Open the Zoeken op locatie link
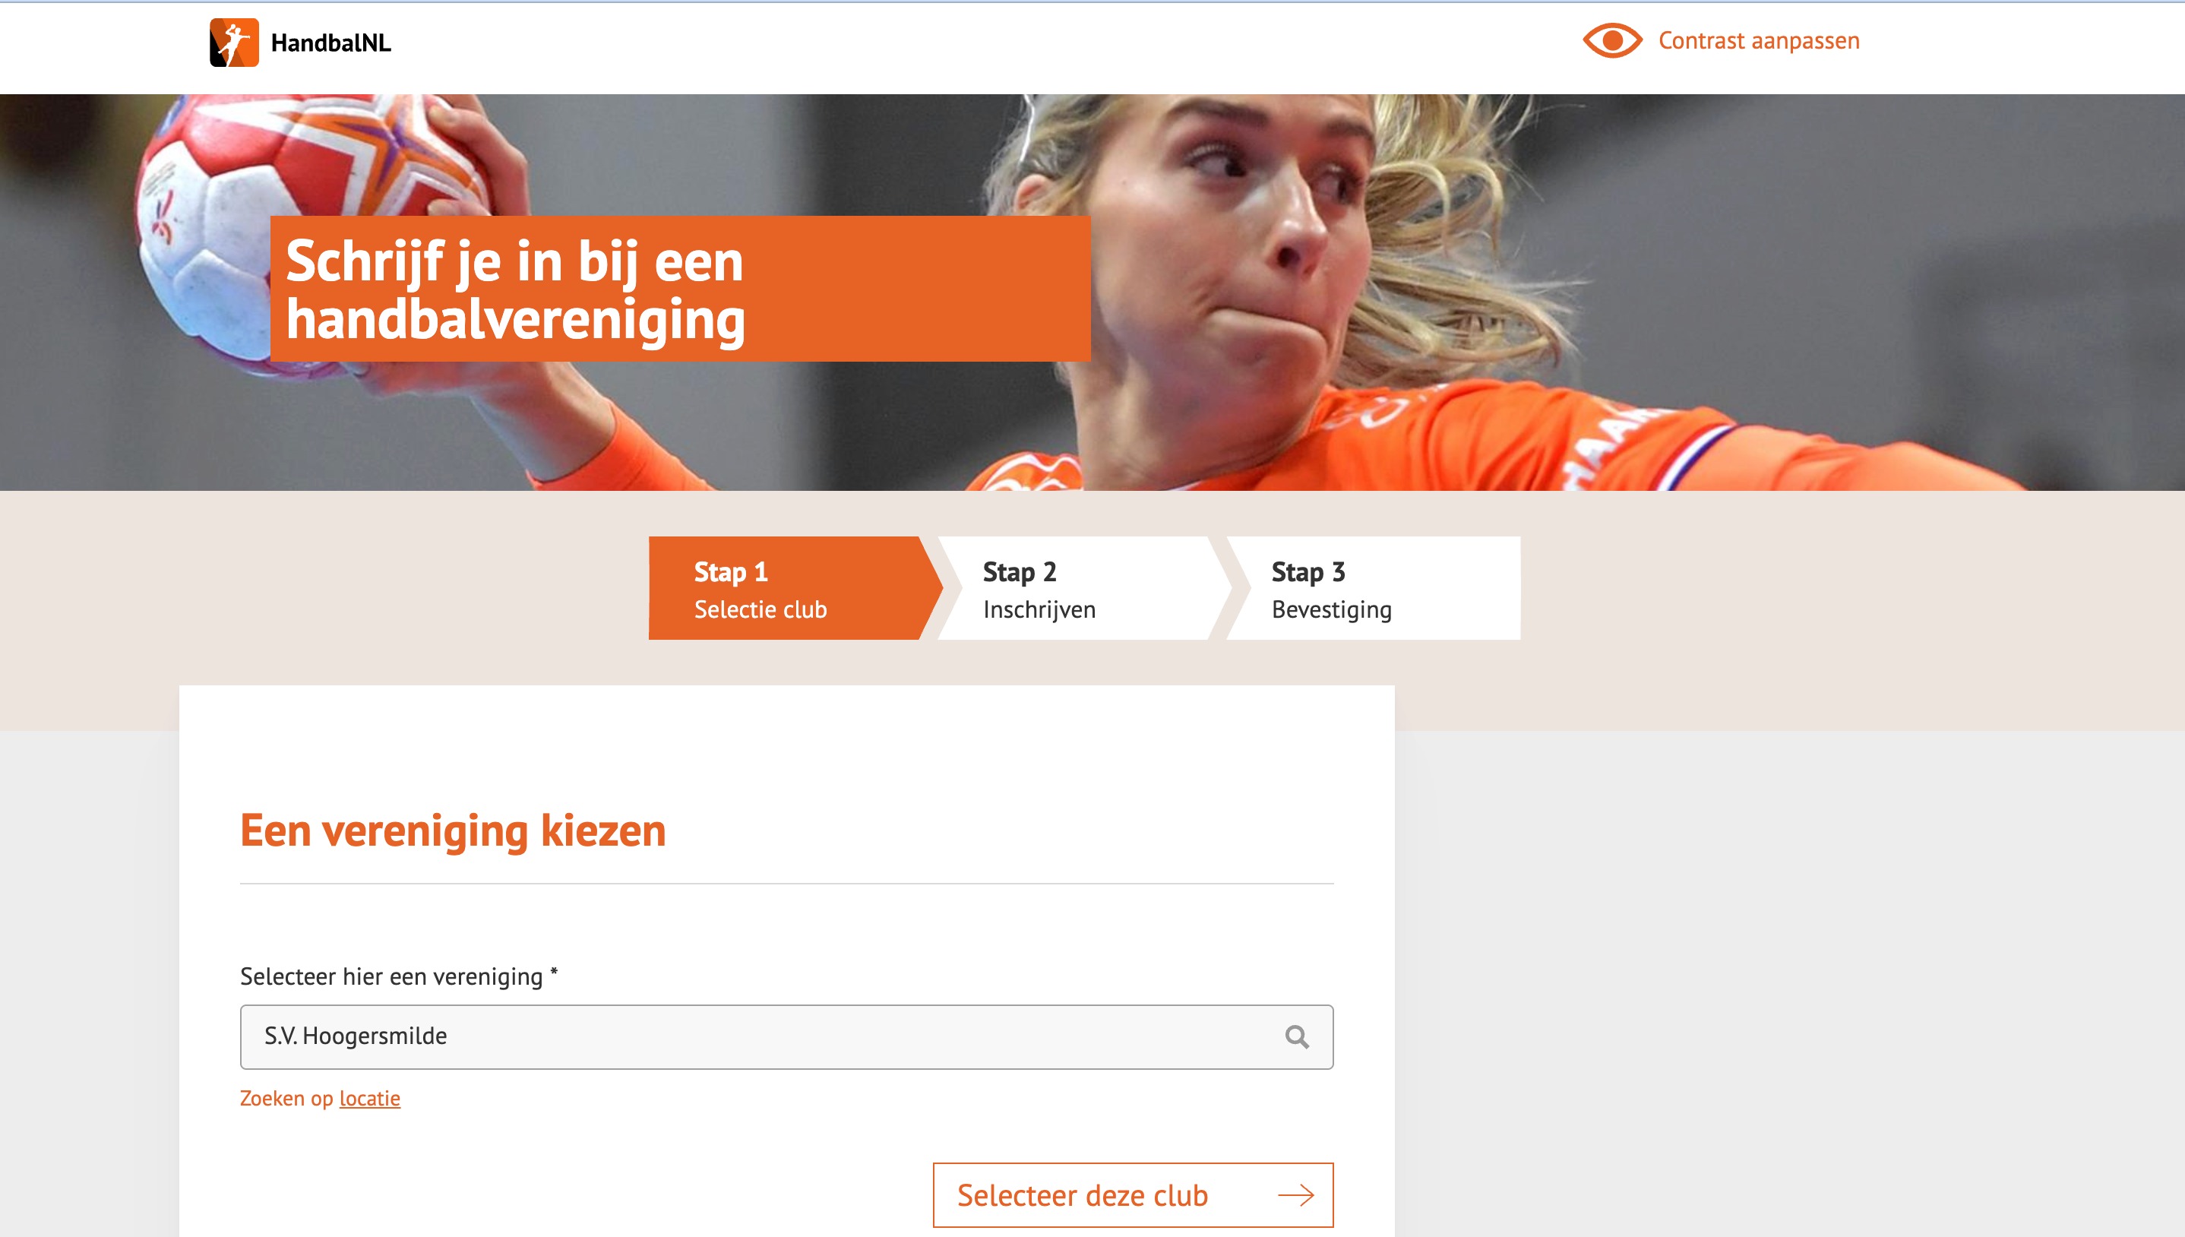 pyautogui.click(x=319, y=1099)
